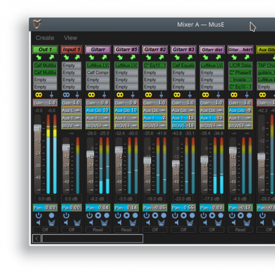Toggle record arm on Gitarr dist strip

click(221, 215)
